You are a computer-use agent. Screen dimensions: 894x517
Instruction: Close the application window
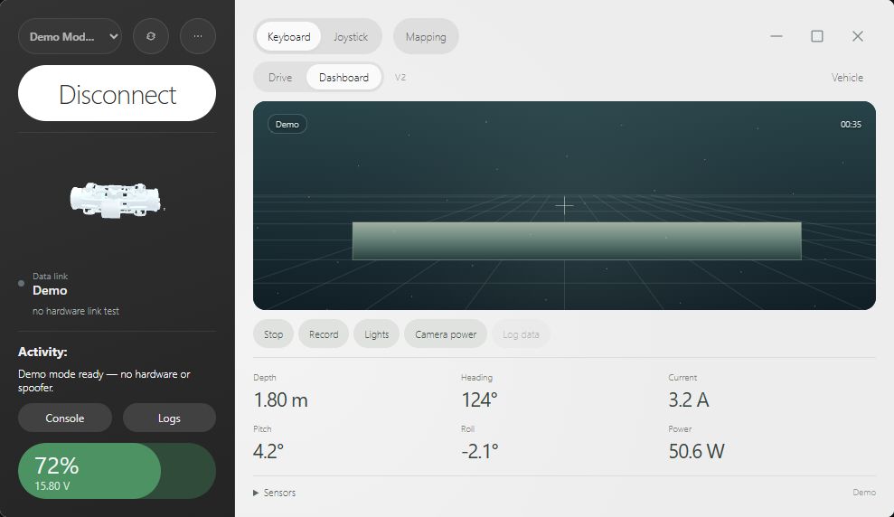858,36
